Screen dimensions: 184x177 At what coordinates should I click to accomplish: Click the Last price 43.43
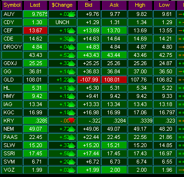(x=36, y=55)
